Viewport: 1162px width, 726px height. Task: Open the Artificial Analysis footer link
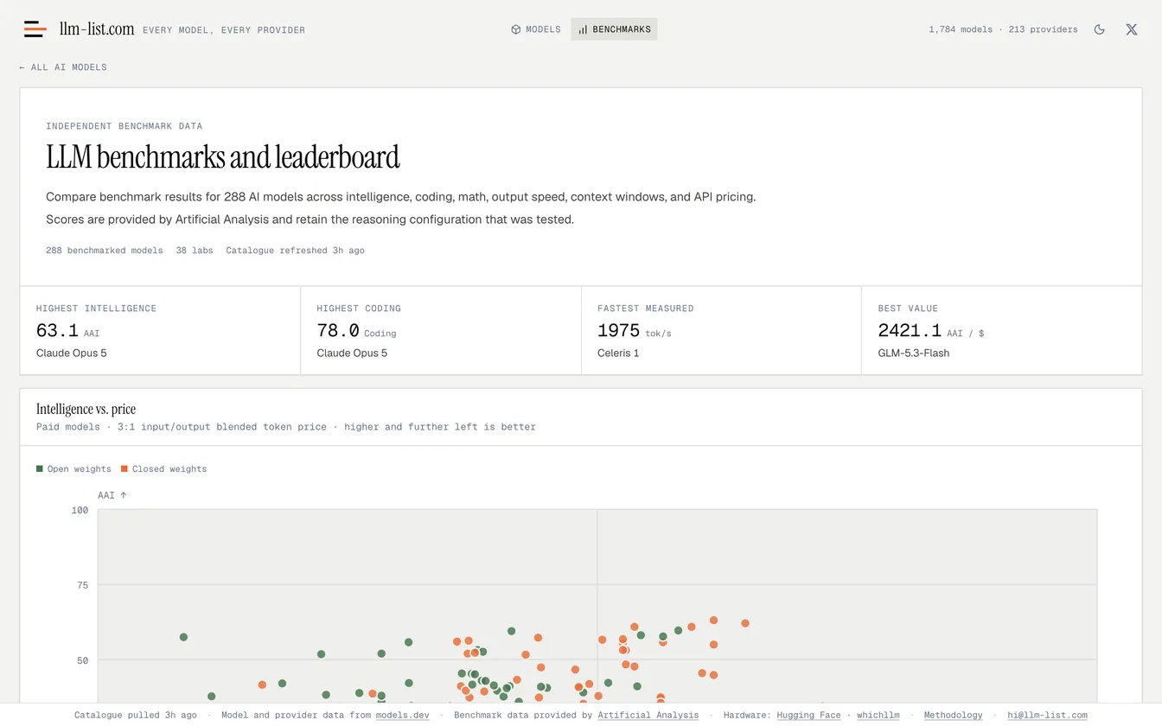648,716
